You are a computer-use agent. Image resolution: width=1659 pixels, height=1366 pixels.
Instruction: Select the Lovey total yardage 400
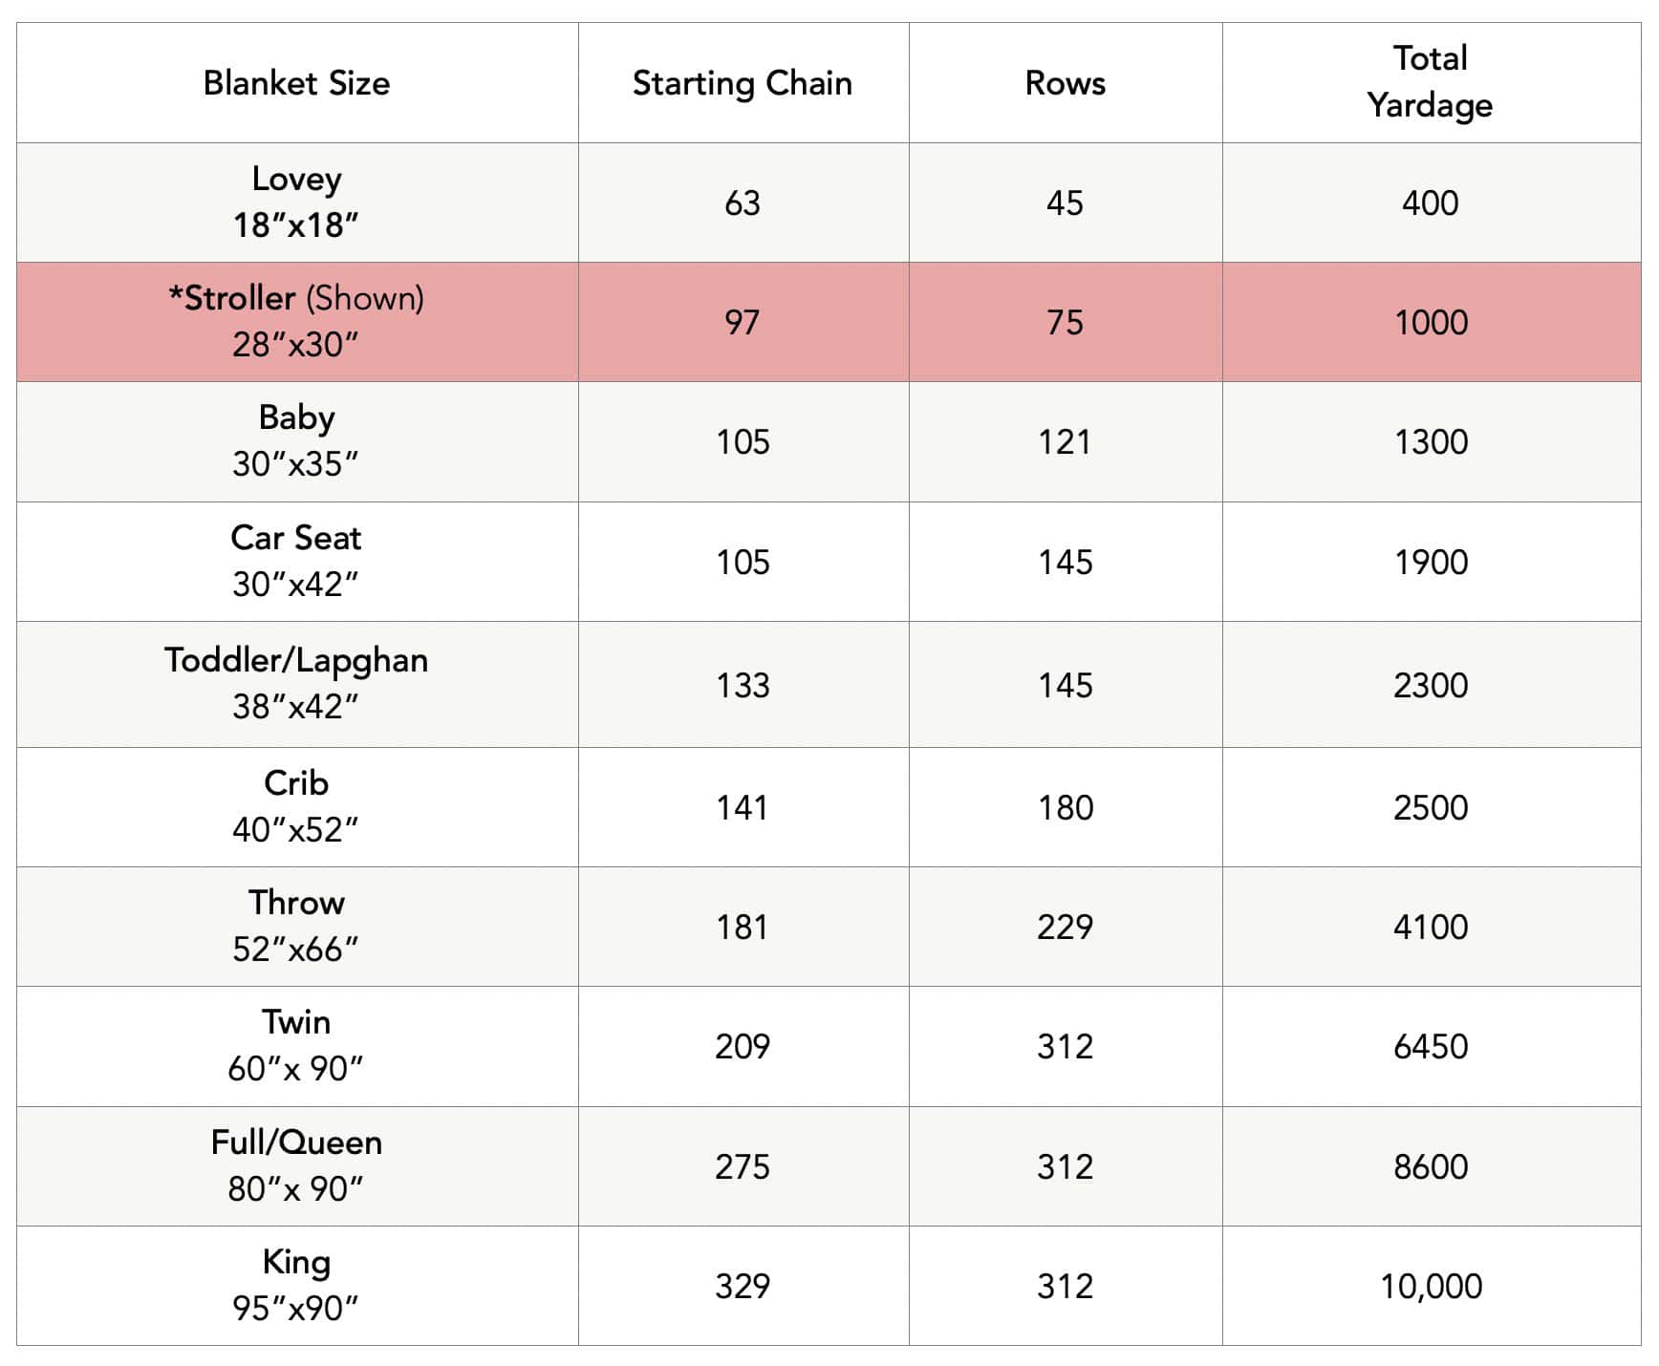click(1431, 203)
